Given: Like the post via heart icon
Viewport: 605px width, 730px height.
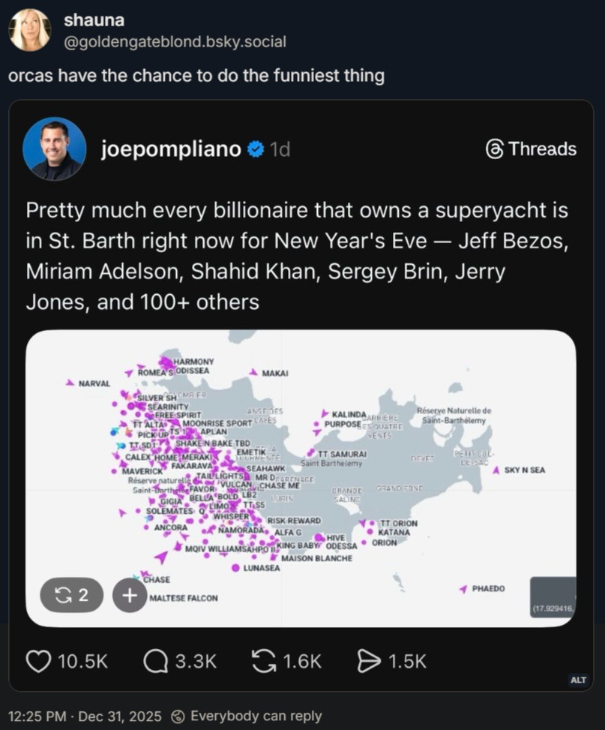Looking at the screenshot, I should click(x=38, y=660).
